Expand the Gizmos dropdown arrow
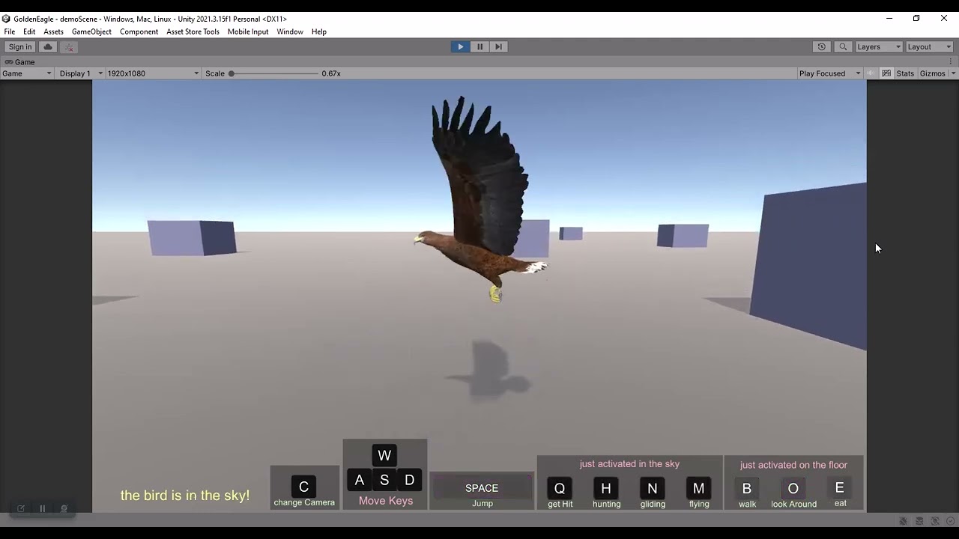Viewport: 959px width, 539px height. (x=953, y=73)
